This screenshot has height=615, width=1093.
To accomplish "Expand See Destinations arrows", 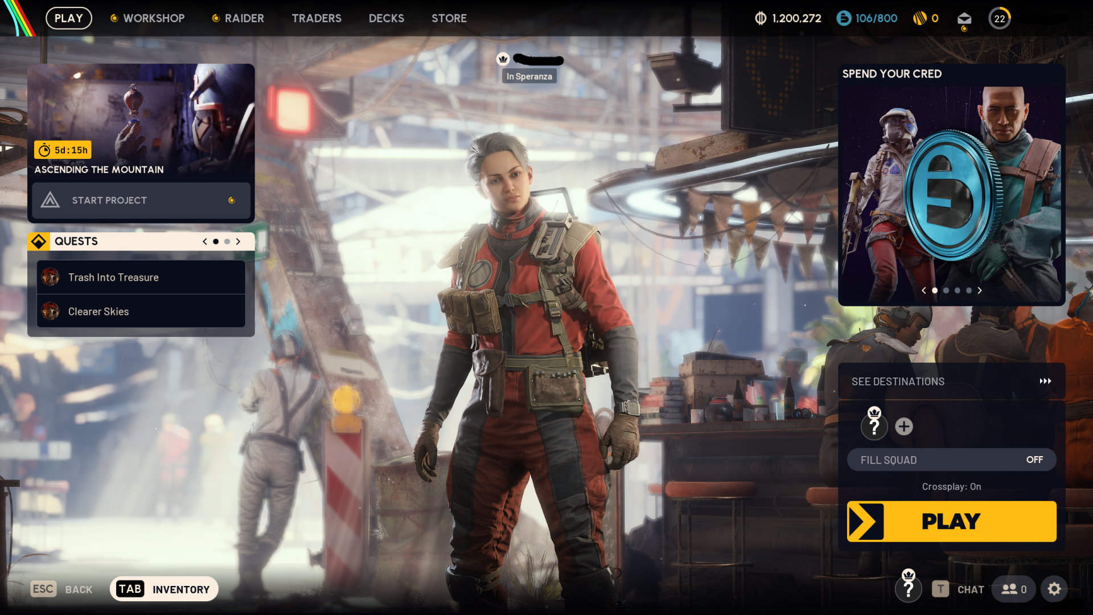I will pos(1045,381).
